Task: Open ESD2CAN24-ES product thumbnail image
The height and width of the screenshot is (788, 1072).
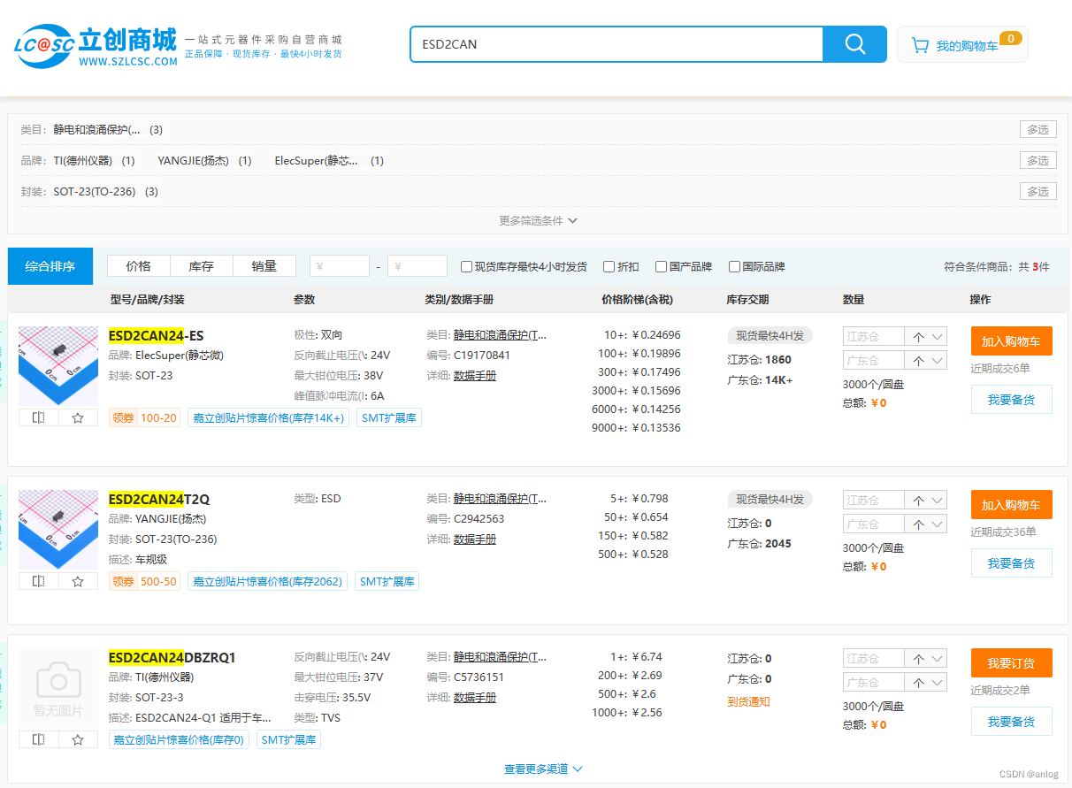Action: pyautogui.click(x=58, y=366)
